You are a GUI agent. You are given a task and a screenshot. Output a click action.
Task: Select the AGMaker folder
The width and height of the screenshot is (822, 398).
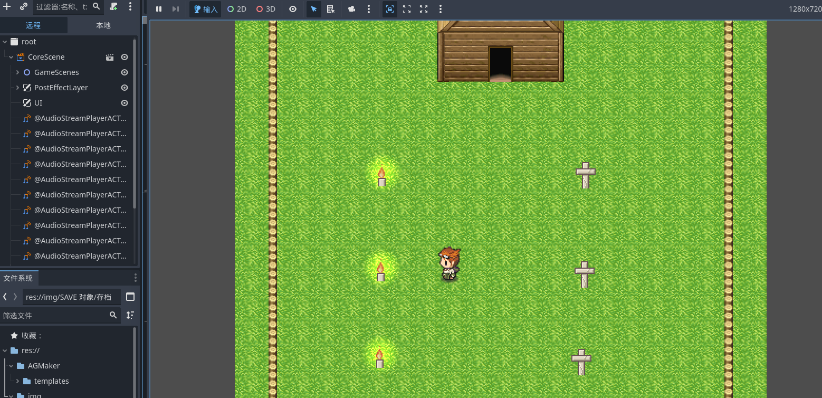pos(44,366)
